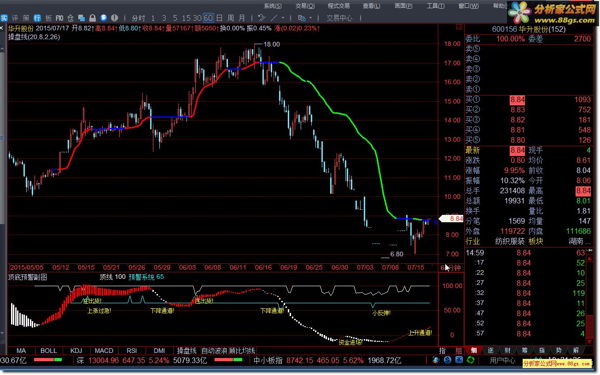Click the 组 group tab
This screenshot has height=375, width=600.
coord(459,351)
